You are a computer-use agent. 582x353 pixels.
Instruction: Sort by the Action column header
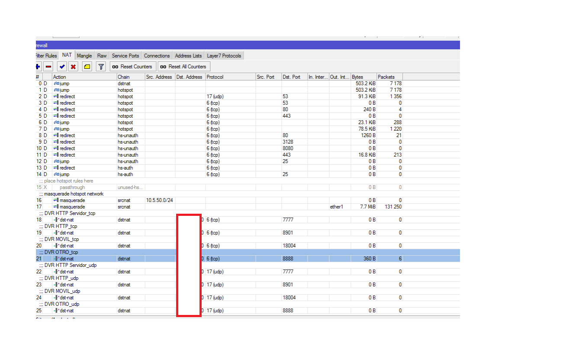[84, 77]
